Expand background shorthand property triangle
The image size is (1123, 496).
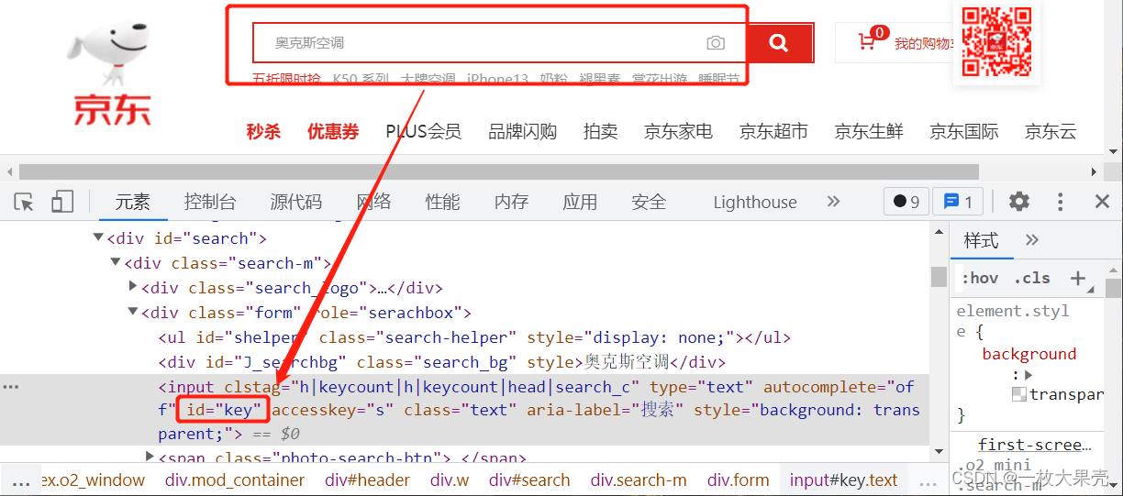(x=1029, y=375)
